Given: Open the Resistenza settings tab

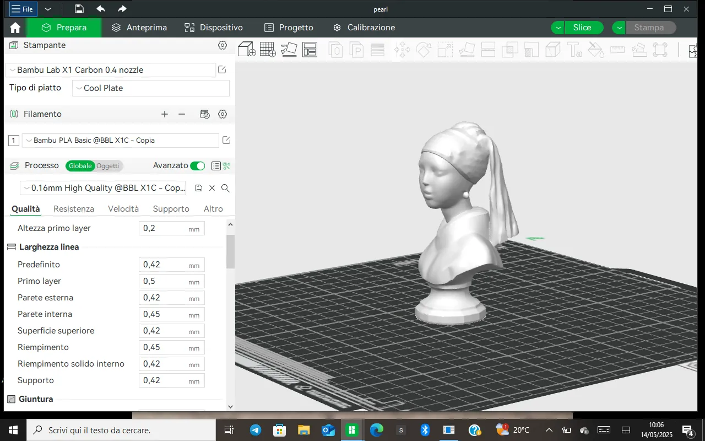Looking at the screenshot, I should pos(74,209).
